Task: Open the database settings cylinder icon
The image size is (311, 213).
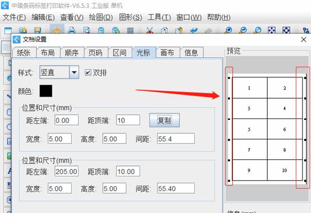Action: (101, 30)
